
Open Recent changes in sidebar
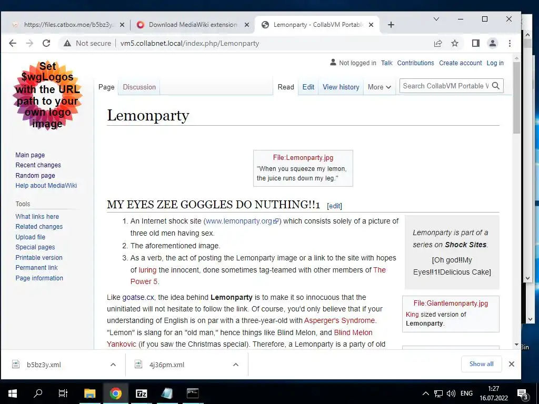pos(38,165)
